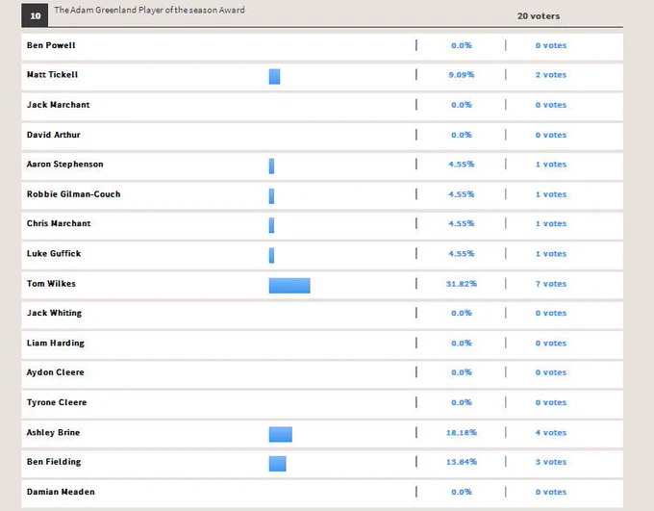The width and height of the screenshot is (654, 511).
Task: Click the '3 votes' count
Action: (551, 462)
